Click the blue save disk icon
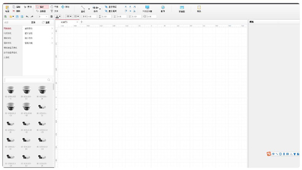 click(x=17, y=17)
